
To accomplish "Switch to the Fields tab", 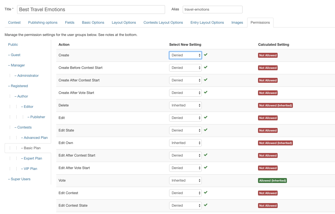I will 70,23.
